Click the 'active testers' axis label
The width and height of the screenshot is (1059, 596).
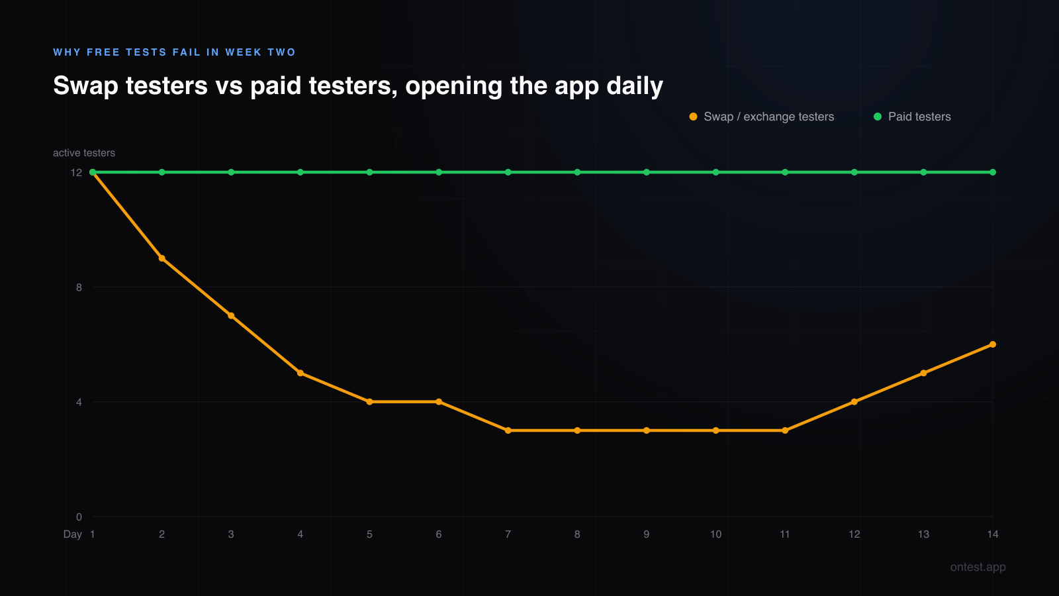[84, 153]
